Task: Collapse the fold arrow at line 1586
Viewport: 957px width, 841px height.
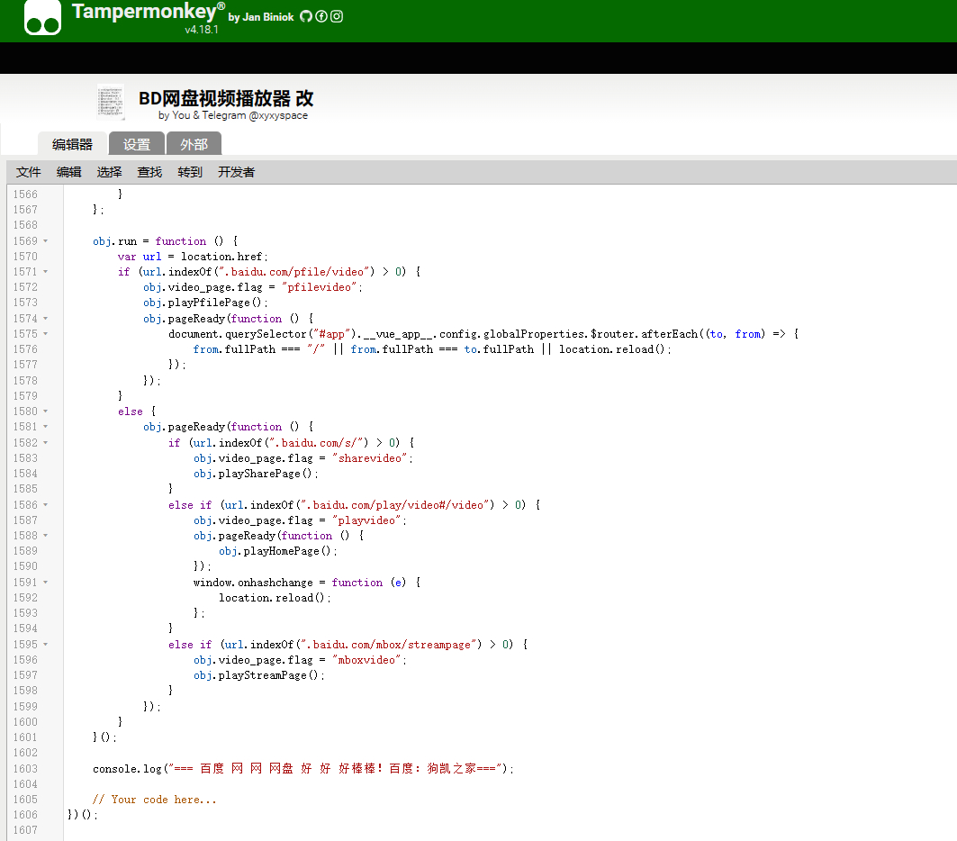Action: click(45, 505)
